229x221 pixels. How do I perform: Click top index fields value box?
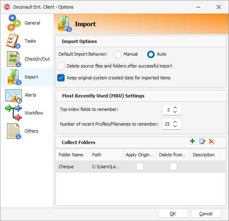click(168, 110)
